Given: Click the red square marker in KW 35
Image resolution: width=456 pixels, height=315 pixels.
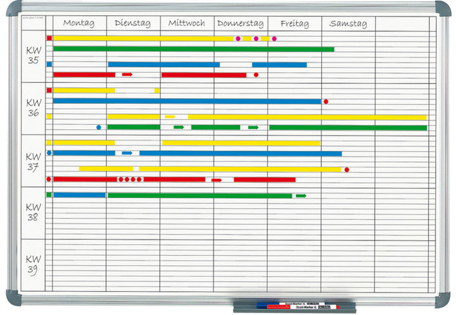Looking at the screenshot, I should click(49, 38).
